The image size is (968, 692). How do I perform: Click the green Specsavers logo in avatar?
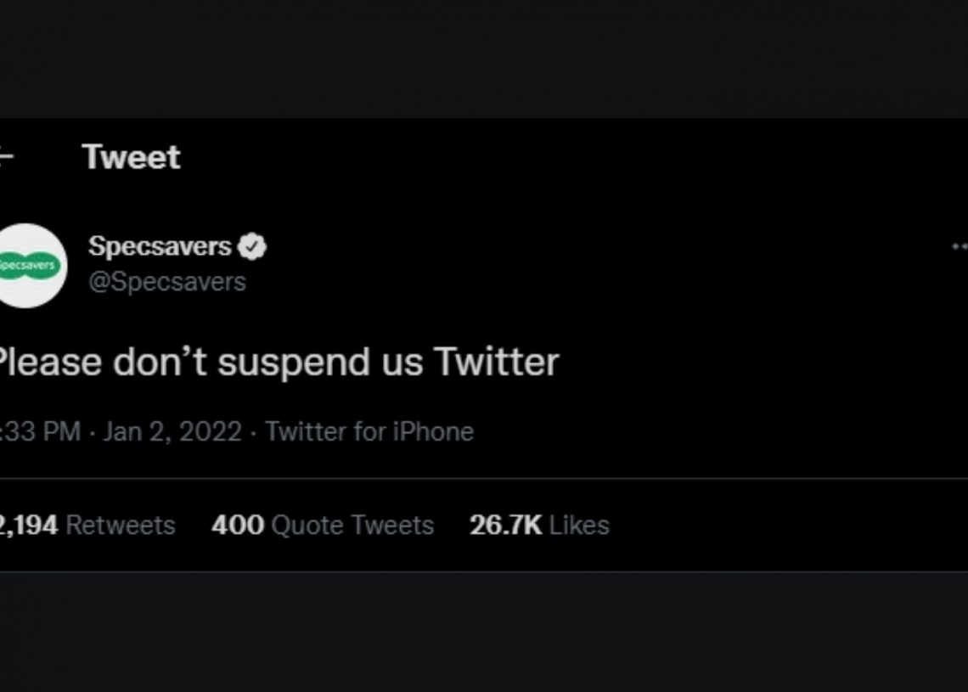28,266
